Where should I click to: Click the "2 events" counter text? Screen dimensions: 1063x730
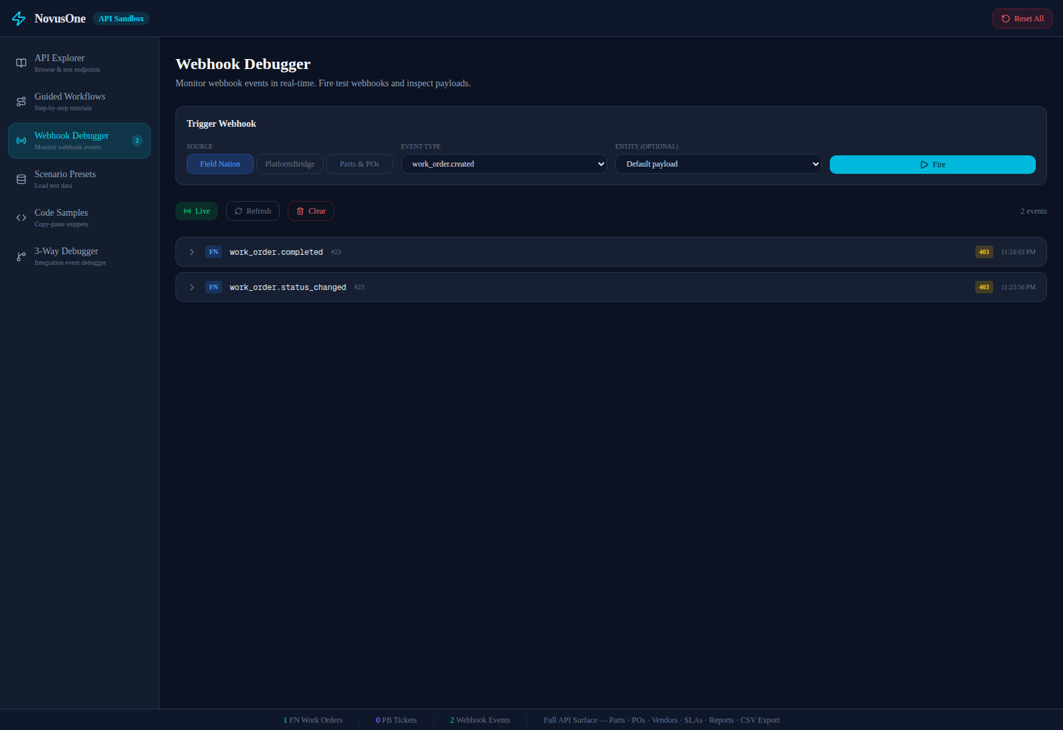click(1033, 211)
